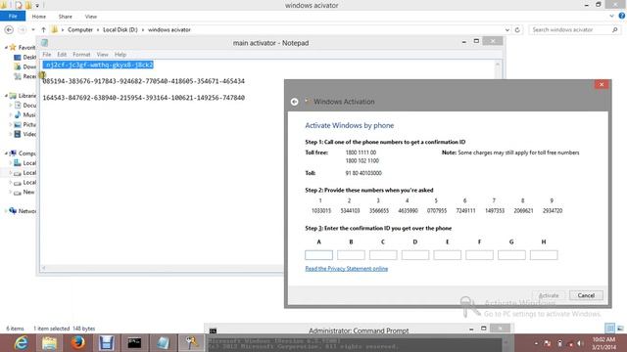The width and height of the screenshot is (627, 352).
Task: Click confirmation ID field H
Action: (x=544, y=255)
